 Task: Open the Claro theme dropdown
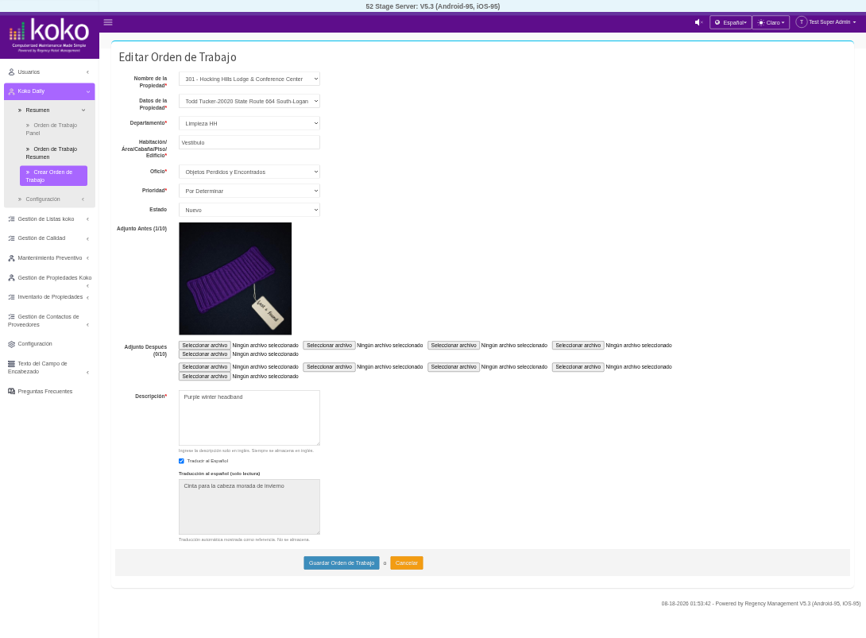point(771,22)
